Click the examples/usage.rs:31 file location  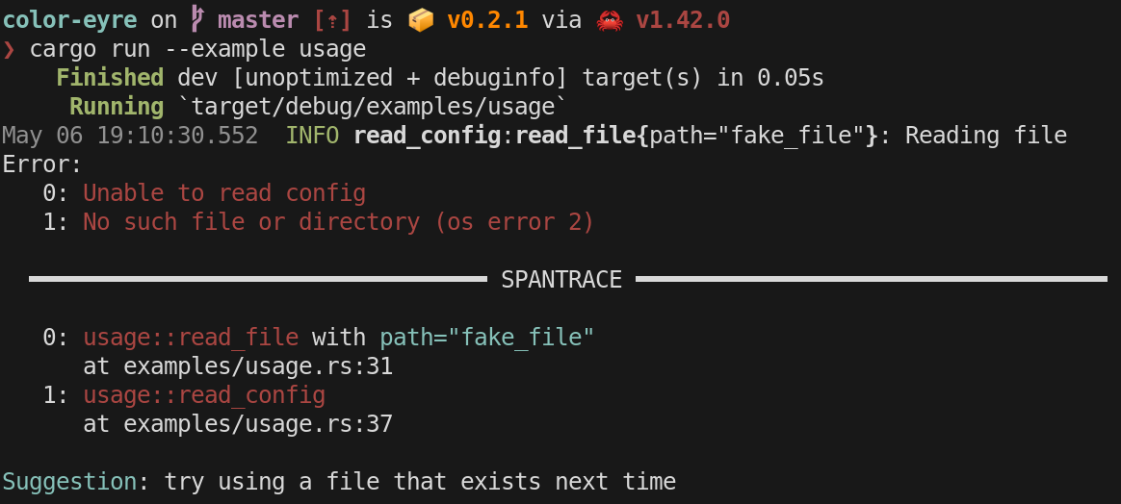[x=258, y=366]
